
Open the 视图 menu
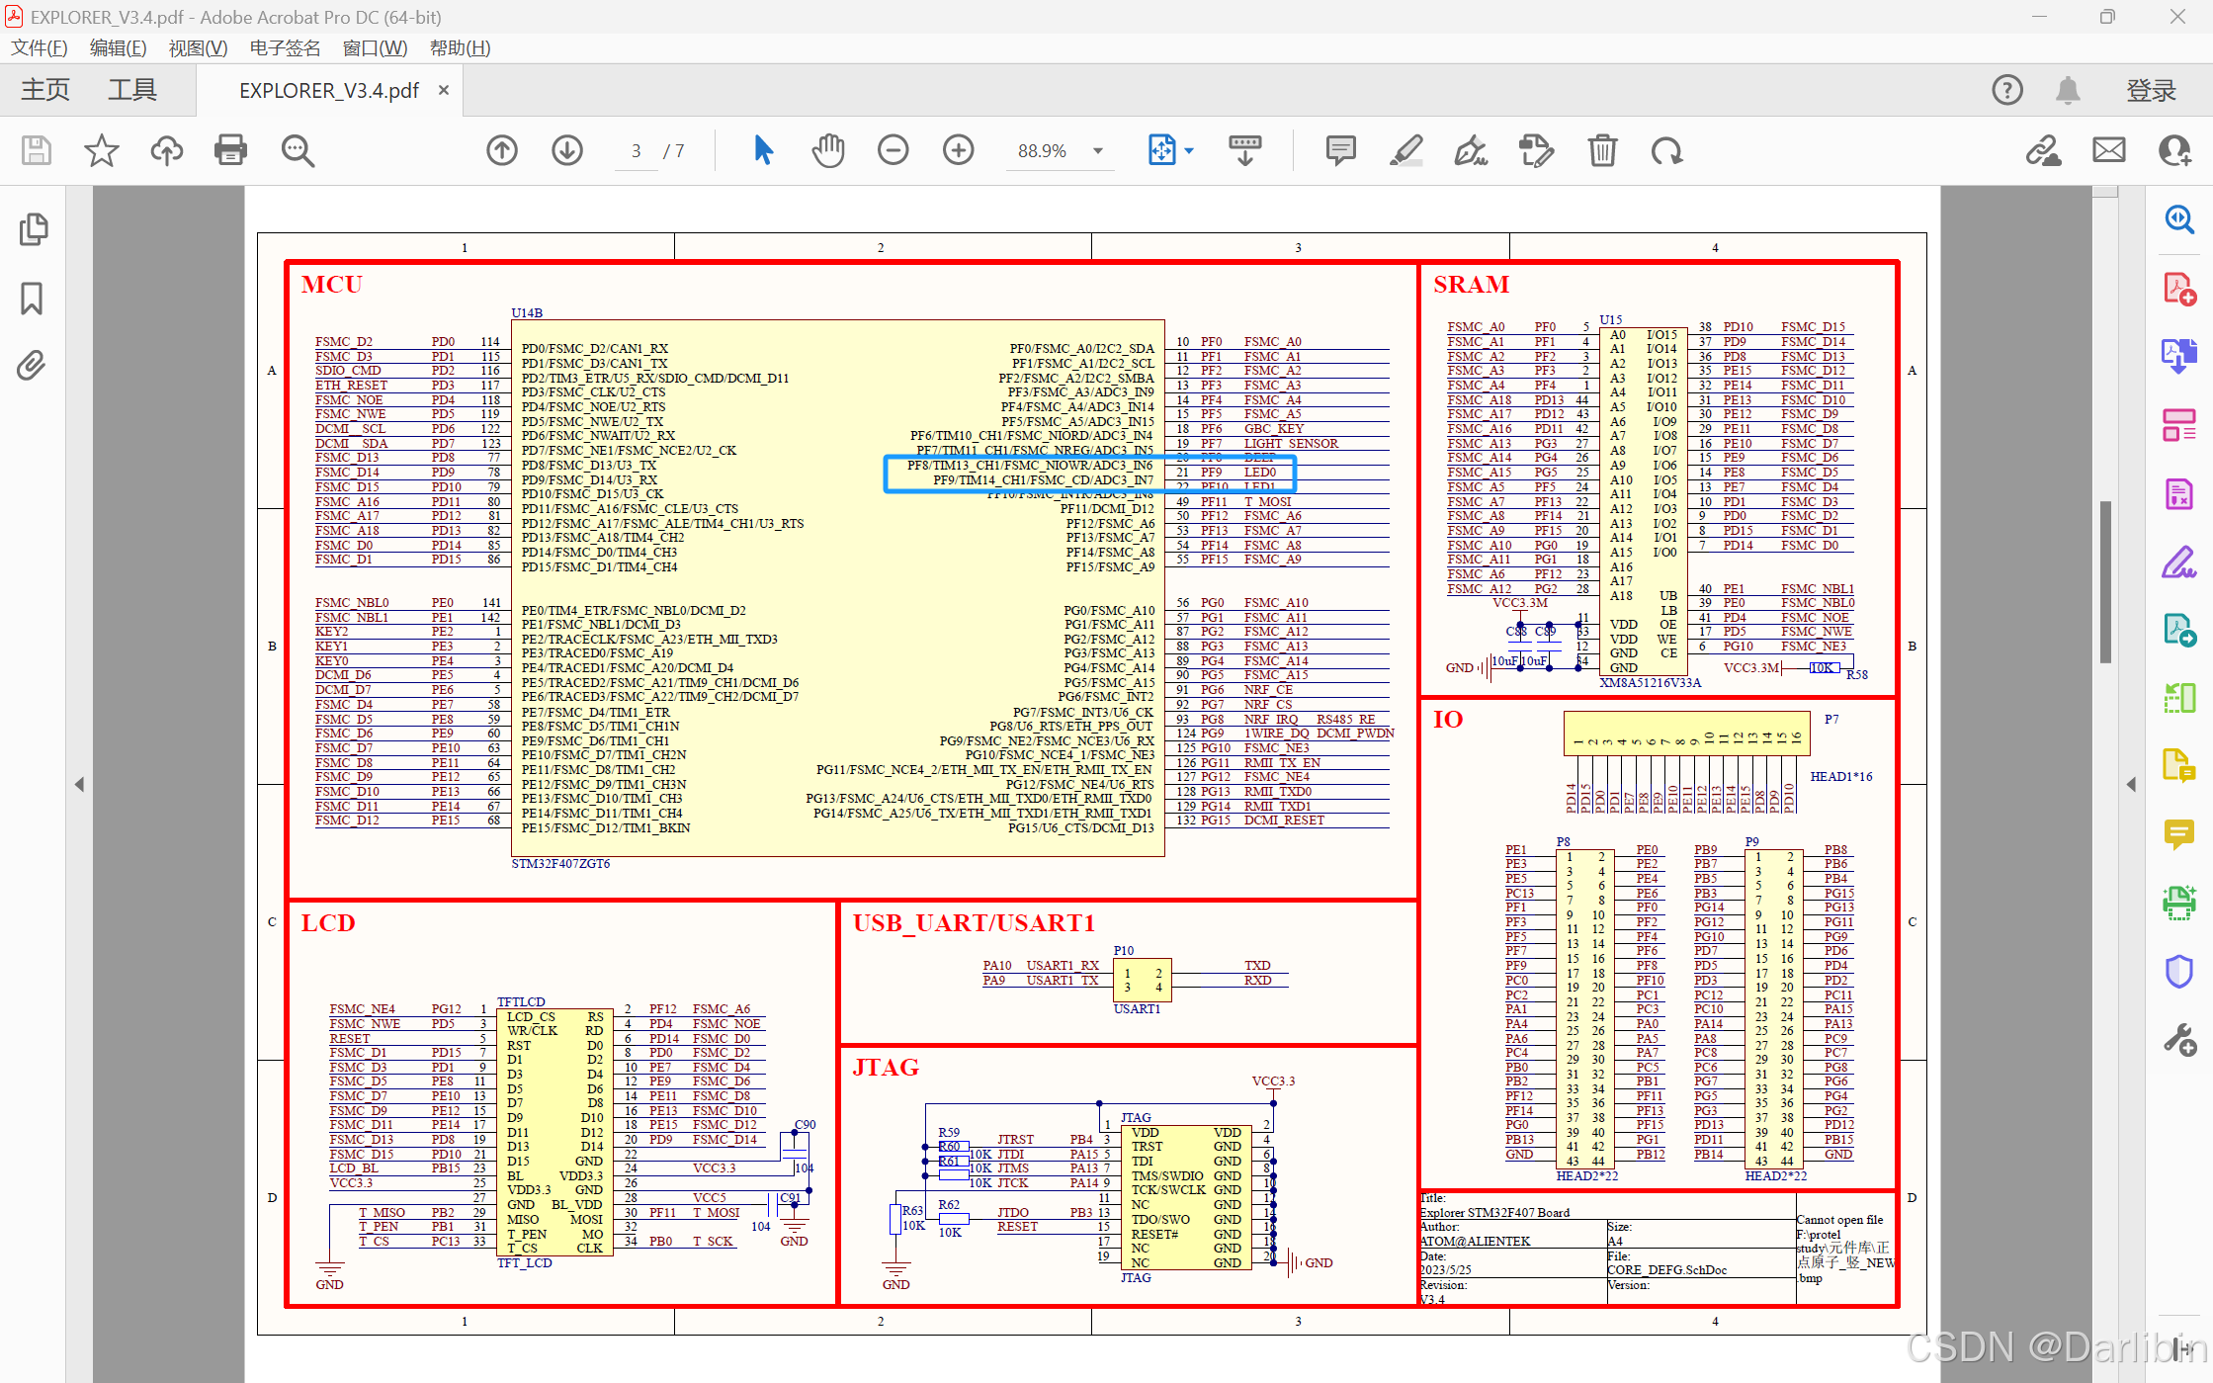click(197, 47)
